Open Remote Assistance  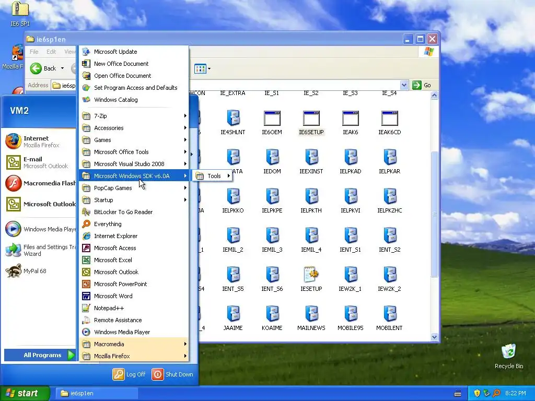134,320
